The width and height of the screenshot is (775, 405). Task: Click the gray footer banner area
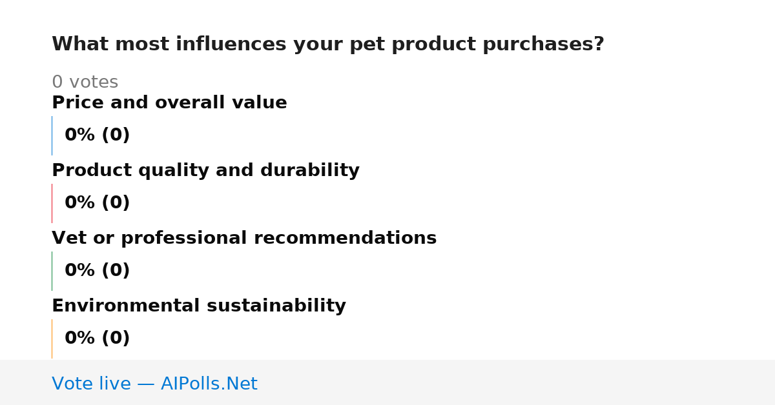(x=387, y=382)
